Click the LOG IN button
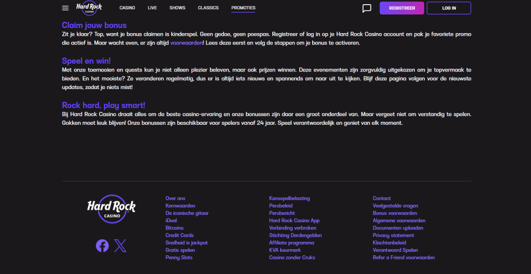This screenshot has height=274, width=531. pos(449,8)
